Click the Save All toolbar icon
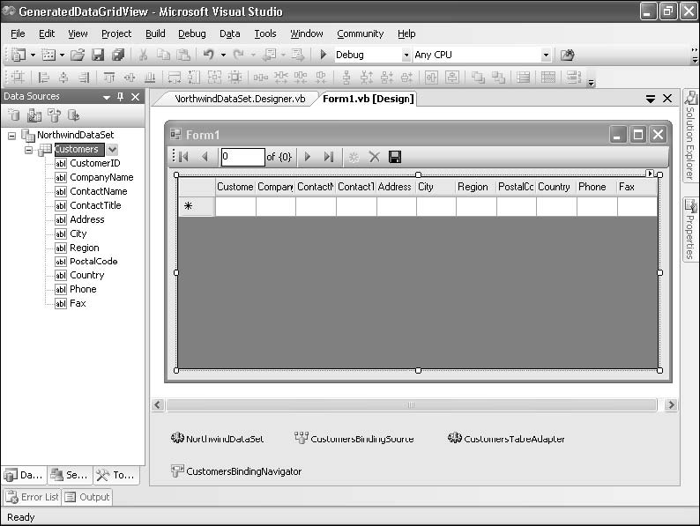The image size is (700, 526). (118, 55)
